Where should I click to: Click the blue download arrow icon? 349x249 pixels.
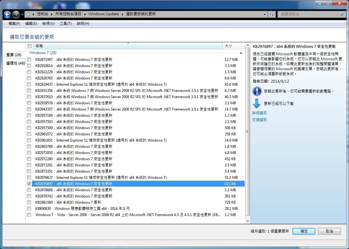point(257,103)
